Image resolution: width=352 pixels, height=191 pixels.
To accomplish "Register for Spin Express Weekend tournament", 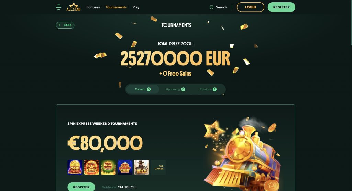I will (81, 187).
